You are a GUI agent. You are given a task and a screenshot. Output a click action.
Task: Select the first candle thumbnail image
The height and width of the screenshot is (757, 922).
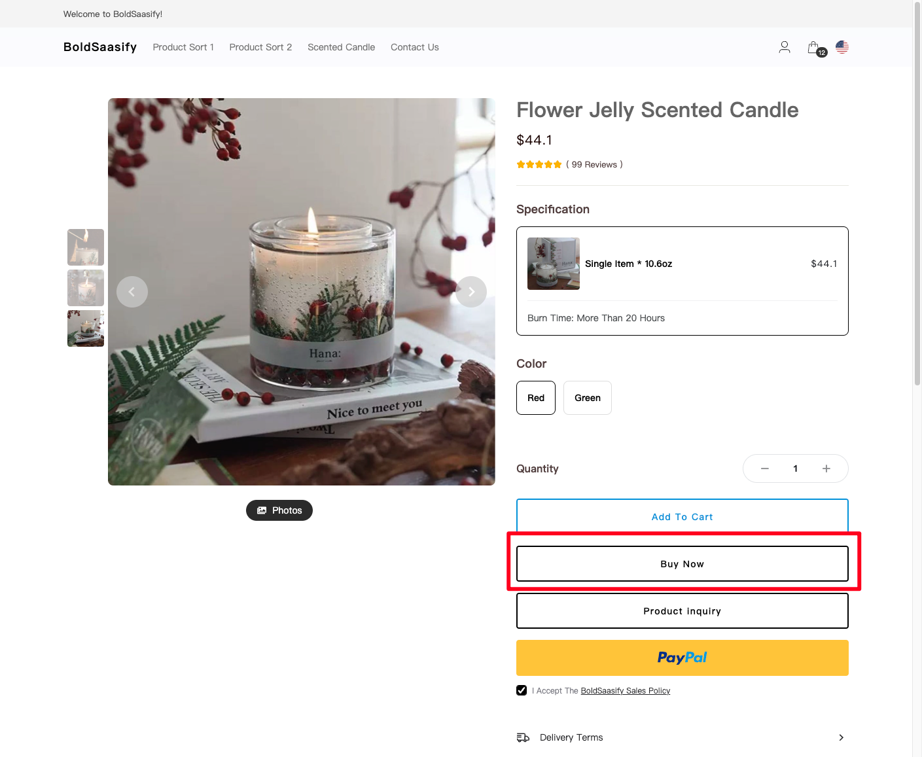click(x=86, y=247)
